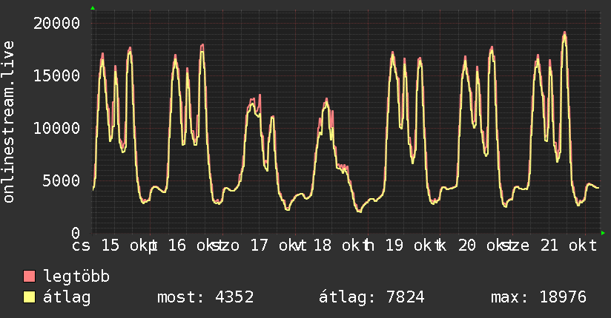Click the pink legtöbb legend swatch
The image size is (611, 318).
[x=29, y=277]
